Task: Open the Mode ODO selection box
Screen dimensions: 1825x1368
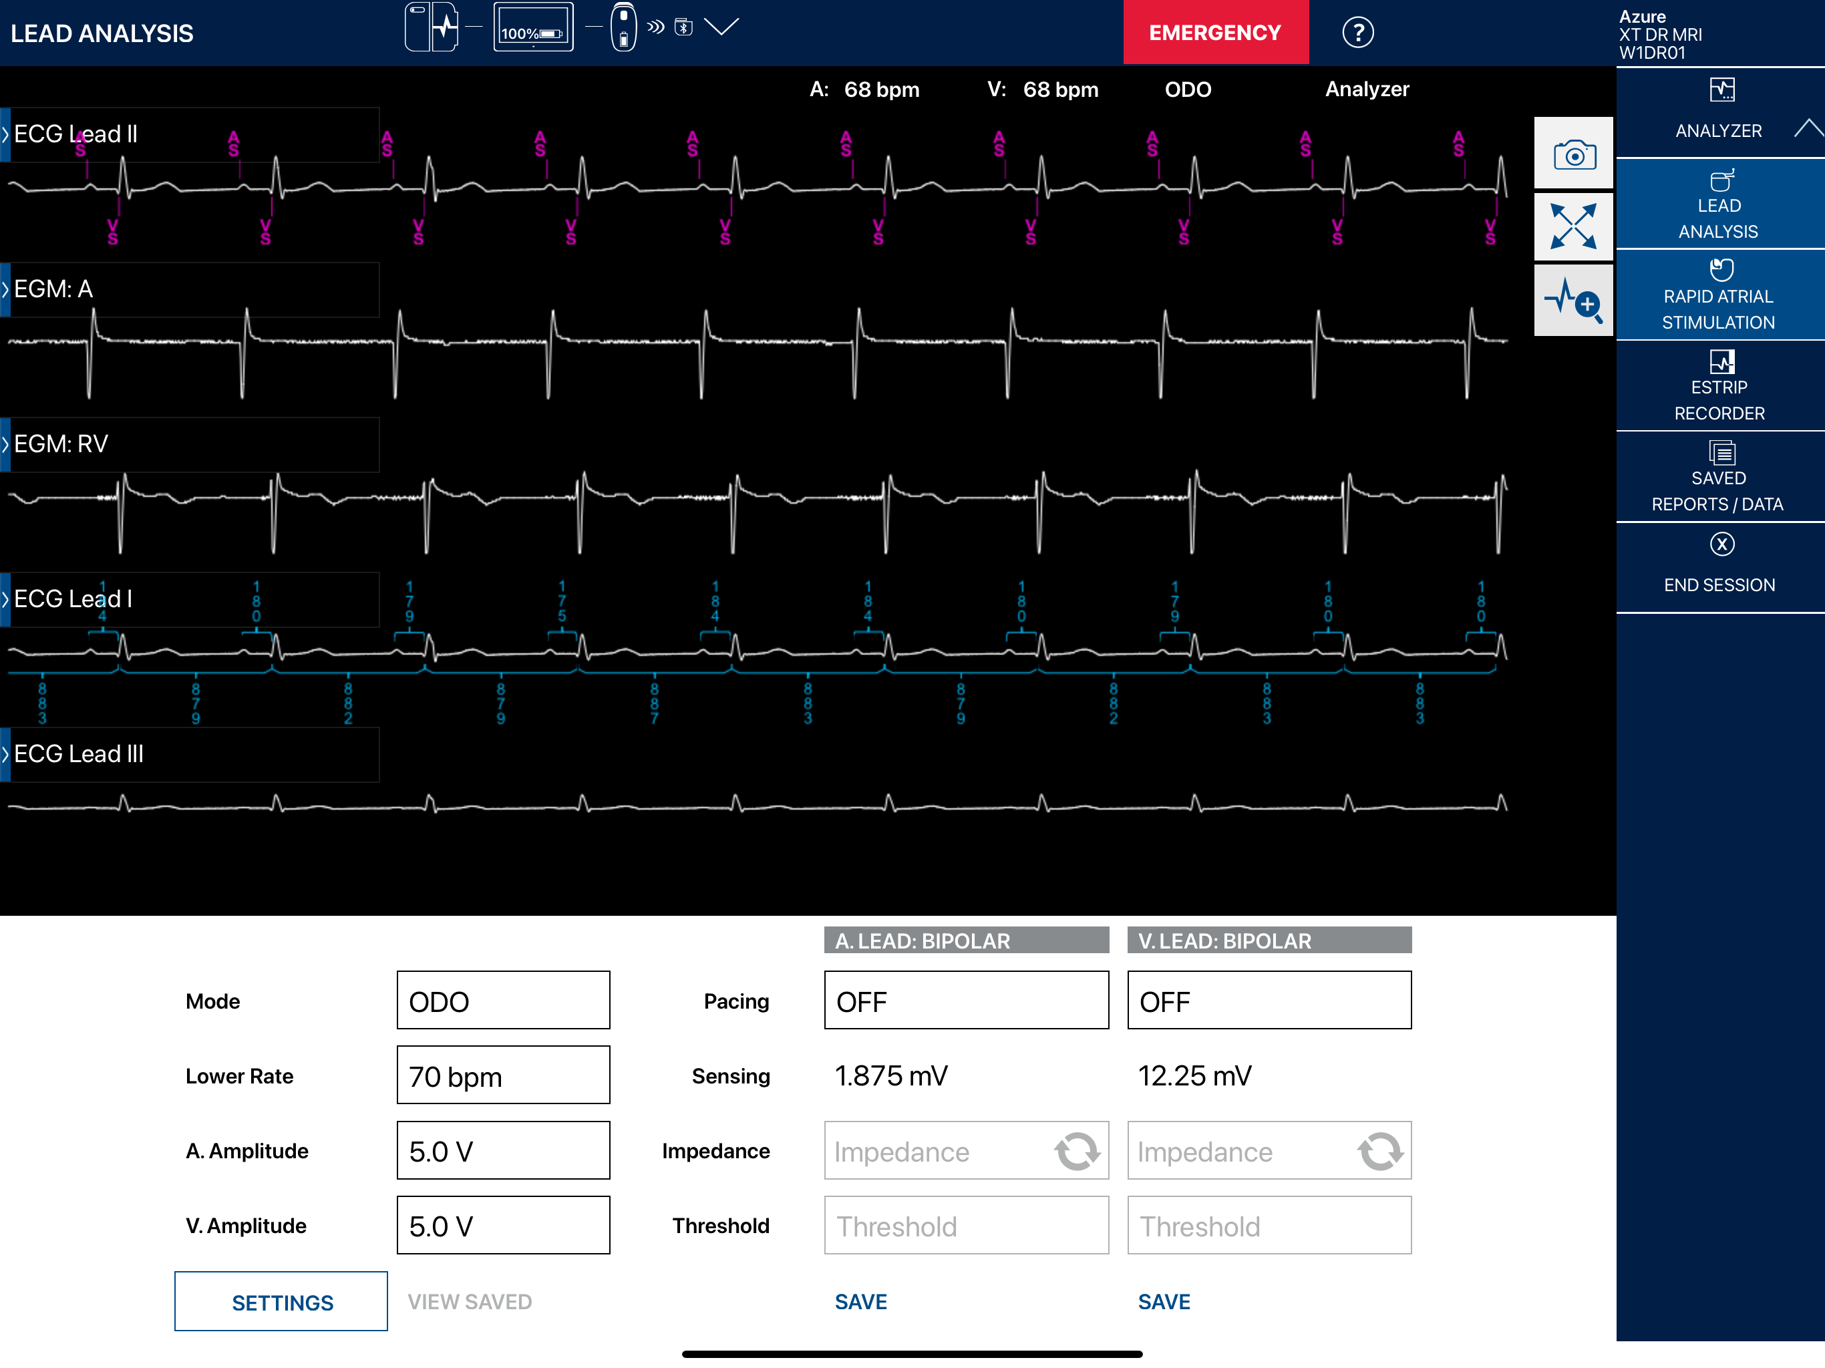Action: point(502,1000)
